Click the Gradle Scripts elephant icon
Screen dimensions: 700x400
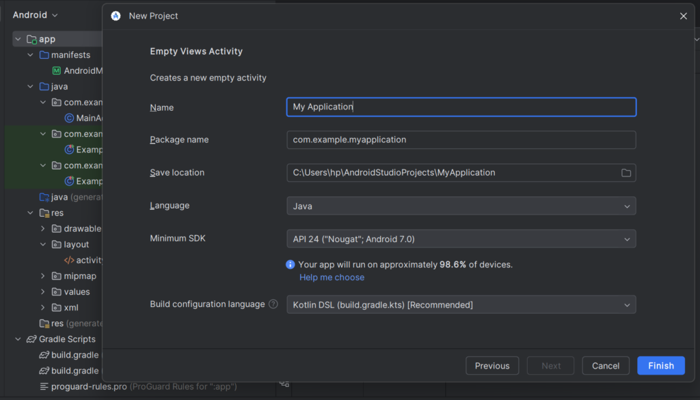[x=31, y=339]
